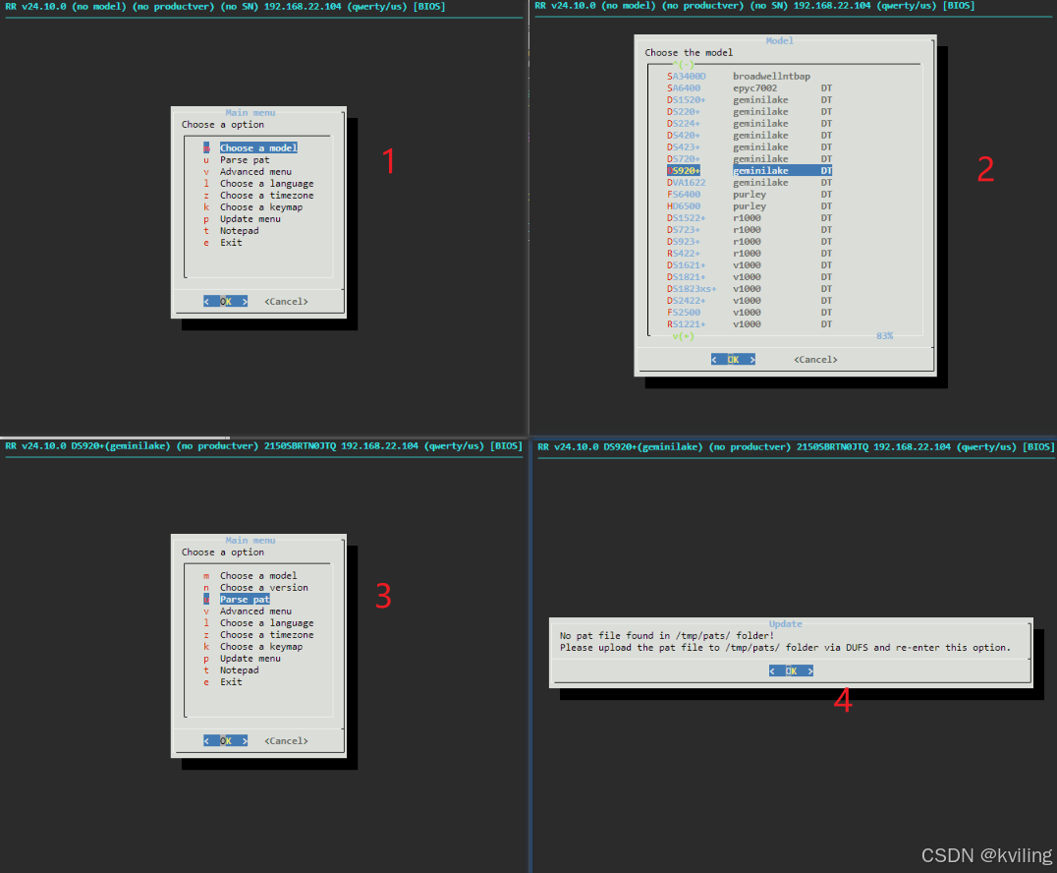1057x873 pixels.
Task: Pick the FS2500 v1000 model
Action: pos(749,313)
